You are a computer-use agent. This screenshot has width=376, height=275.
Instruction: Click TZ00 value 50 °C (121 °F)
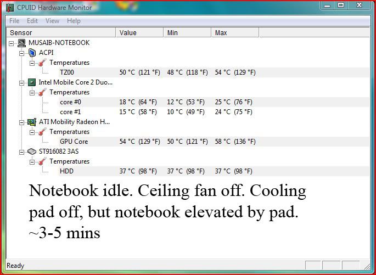pos(140,72)
